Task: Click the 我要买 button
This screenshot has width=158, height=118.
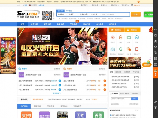Action: [x=116, y=30]
